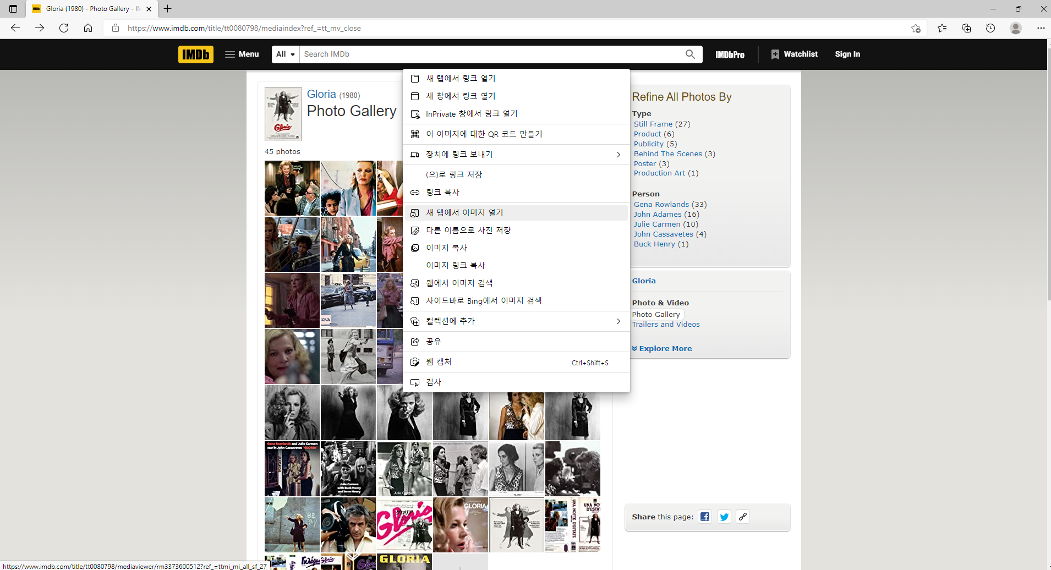Select 'Copy image' menu entry
Image resolution: width=1051 pixels, height=570 pixels.
[516, 248]
